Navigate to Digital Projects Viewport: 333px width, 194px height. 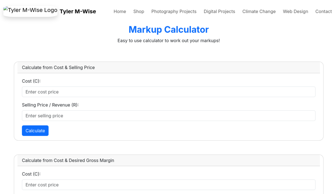coord(219,11)
